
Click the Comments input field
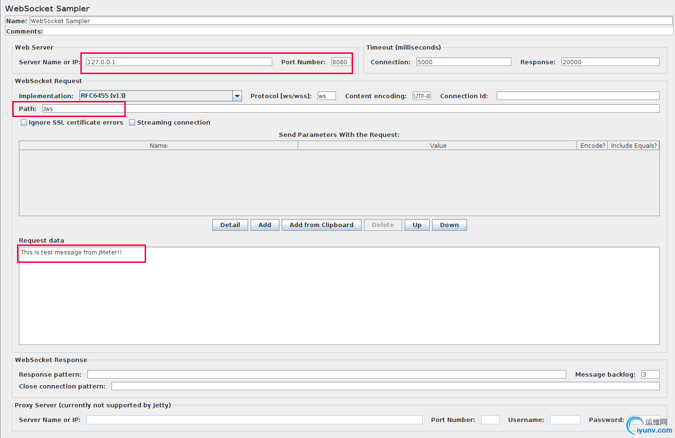[358, 31]
